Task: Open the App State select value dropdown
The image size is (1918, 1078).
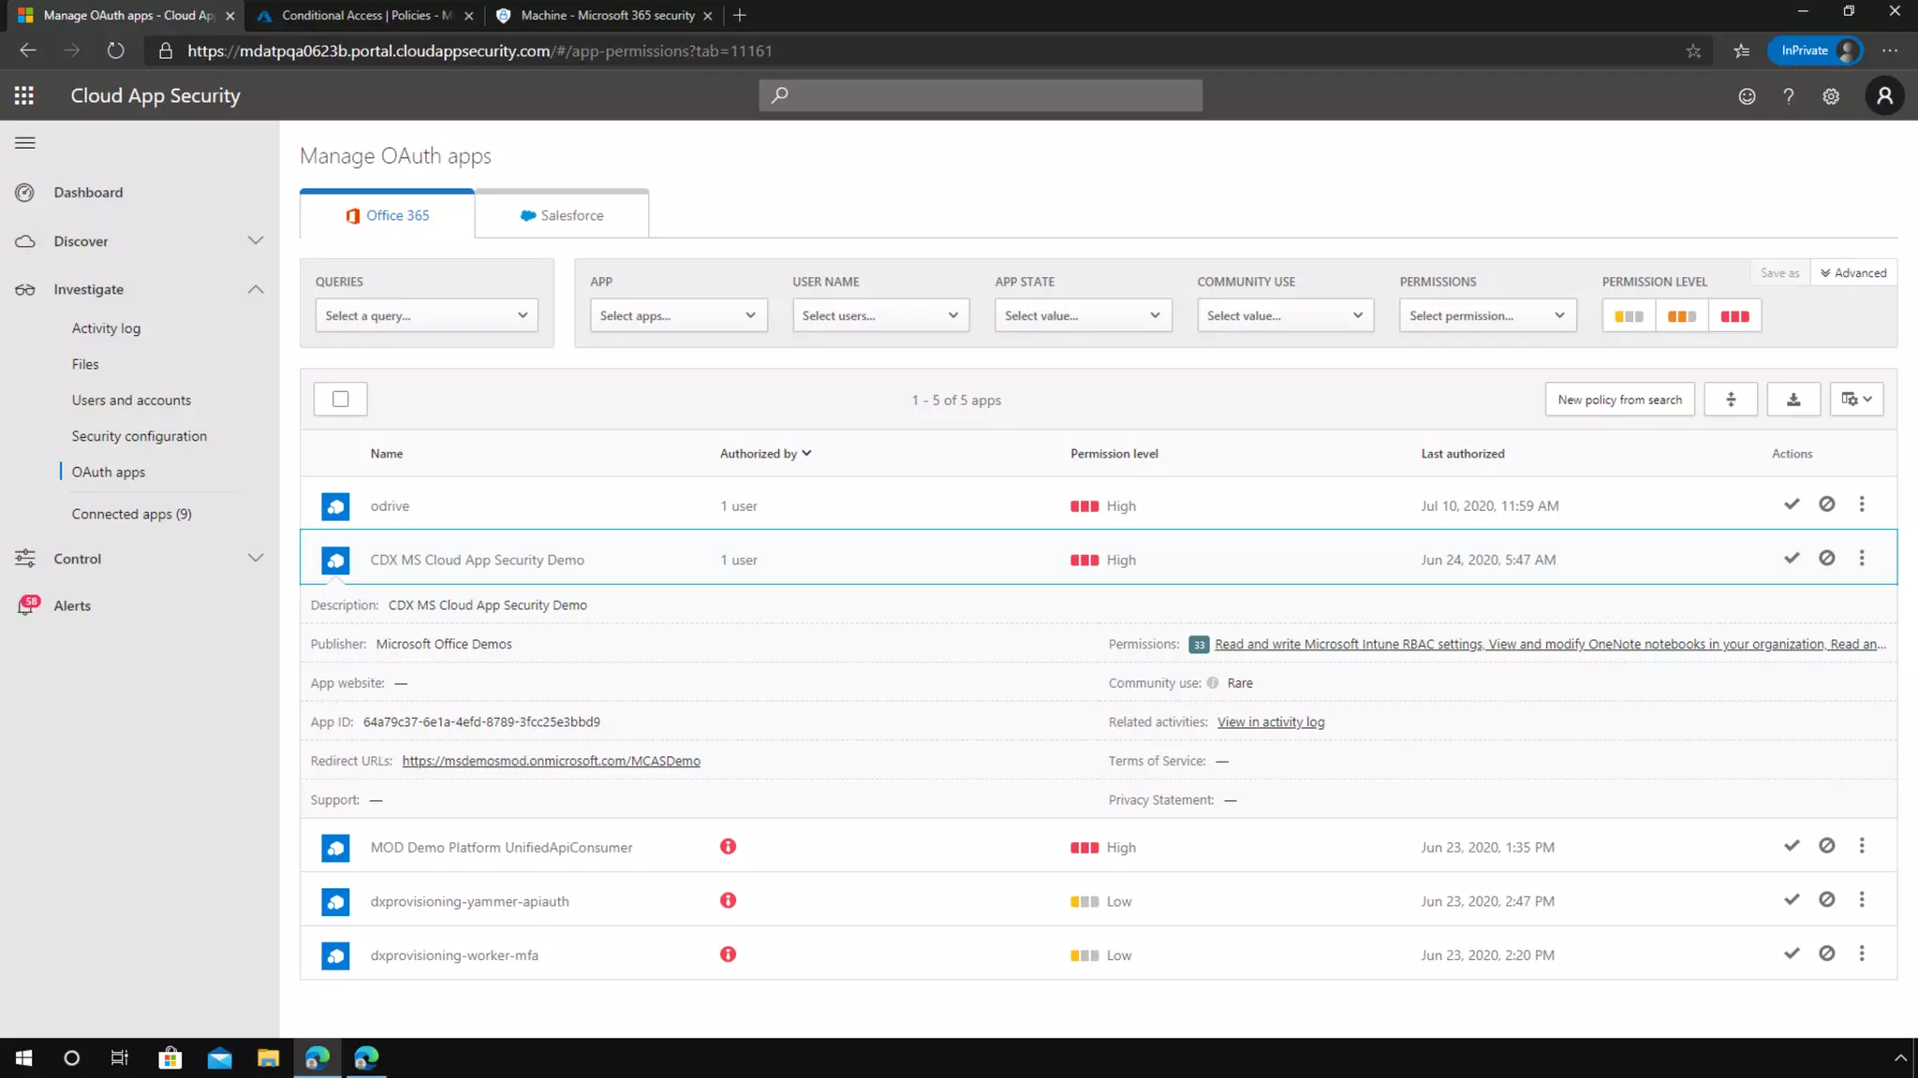Action: (x=1082, y=316)
